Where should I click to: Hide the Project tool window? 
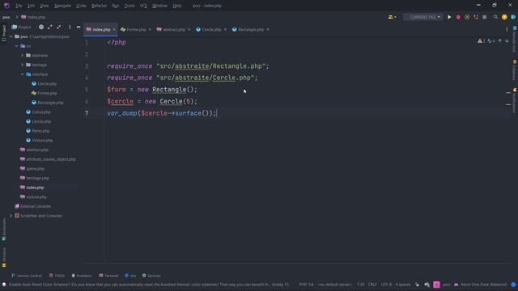tap(79, 27)
